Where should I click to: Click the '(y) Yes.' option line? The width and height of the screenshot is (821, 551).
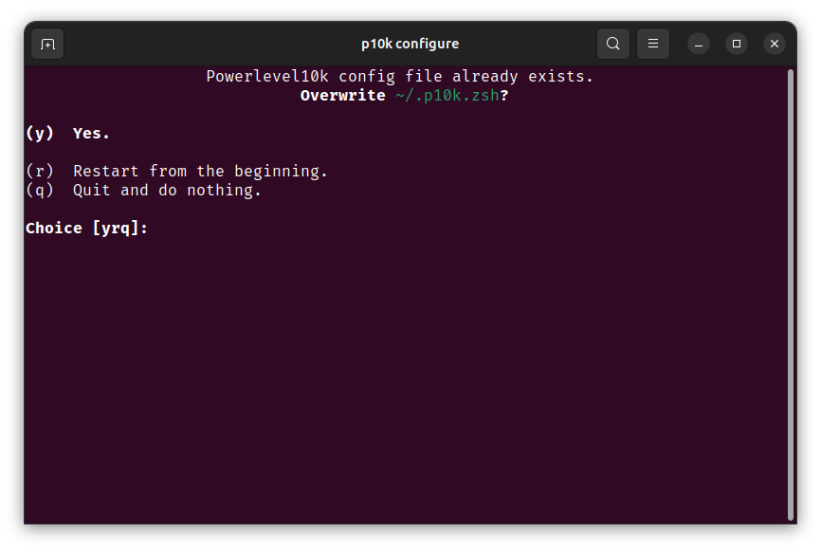click(68, 134)
